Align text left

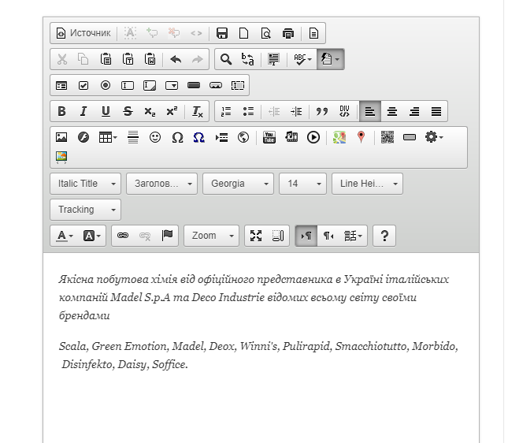coord(370,112)
